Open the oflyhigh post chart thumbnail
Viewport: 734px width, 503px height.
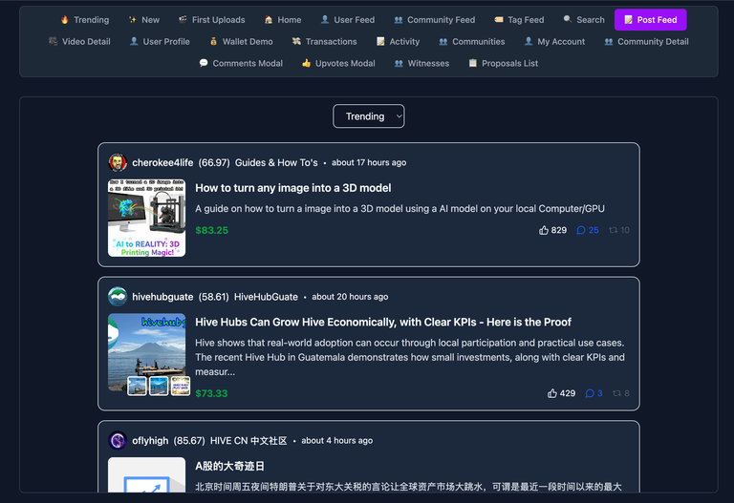(146, 474)
